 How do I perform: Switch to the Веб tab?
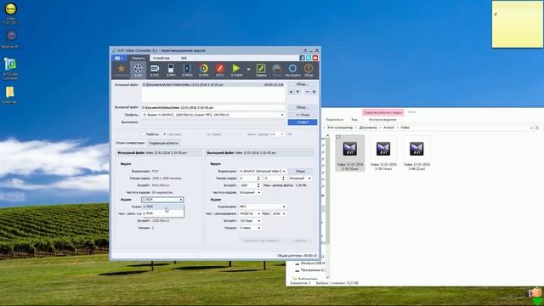pos(184,58)
